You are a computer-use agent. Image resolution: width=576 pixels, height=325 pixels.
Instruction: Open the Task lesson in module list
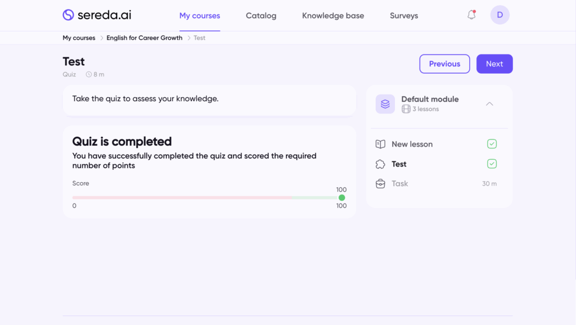point(400,184)
